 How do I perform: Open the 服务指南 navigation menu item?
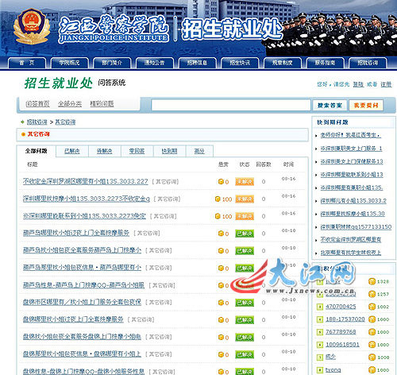325,63
